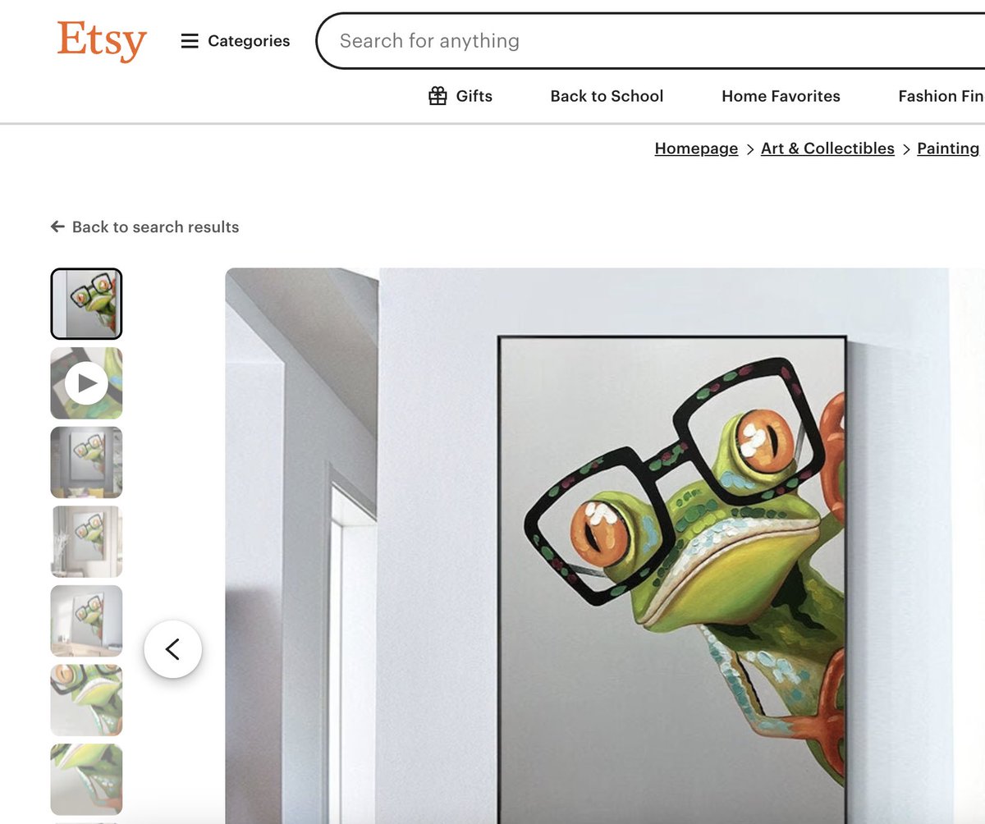This screenshot has height=824, width=985.
Task: Select the sixth close-up frog thumbnail
Action: pos(86,700)
